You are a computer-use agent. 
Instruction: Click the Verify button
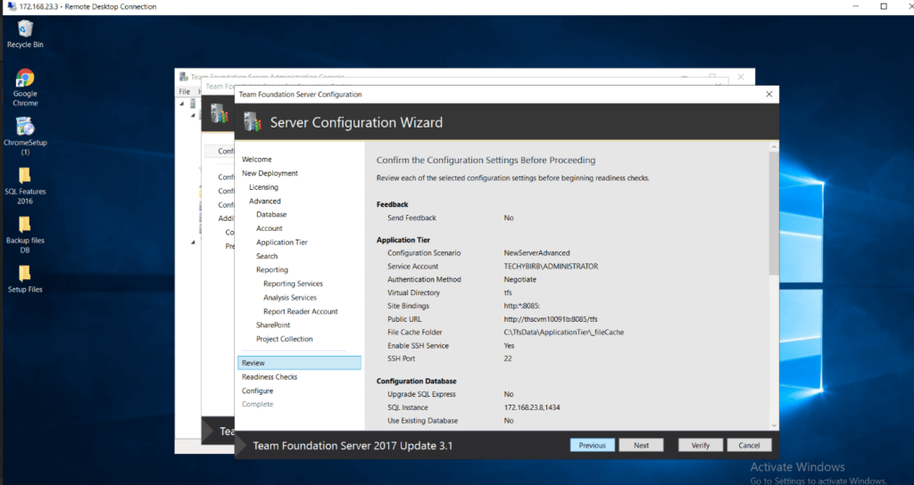point(700,446)
